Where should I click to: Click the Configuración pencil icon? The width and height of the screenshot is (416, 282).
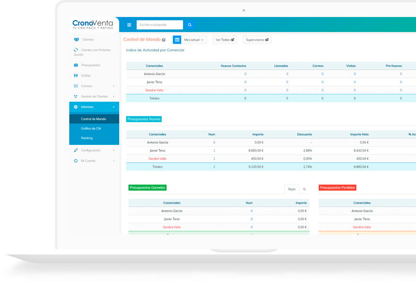pos(76,150)
